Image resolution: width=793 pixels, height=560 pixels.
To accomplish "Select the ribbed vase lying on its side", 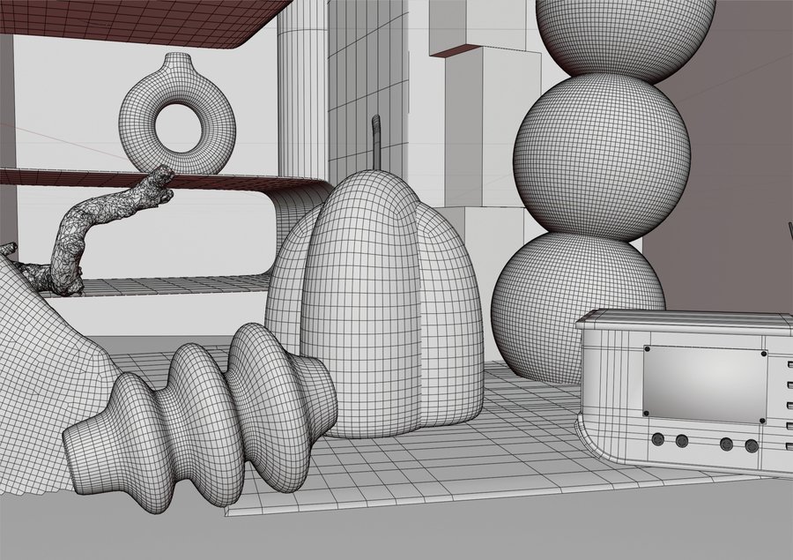I will [x=200, y=418].
